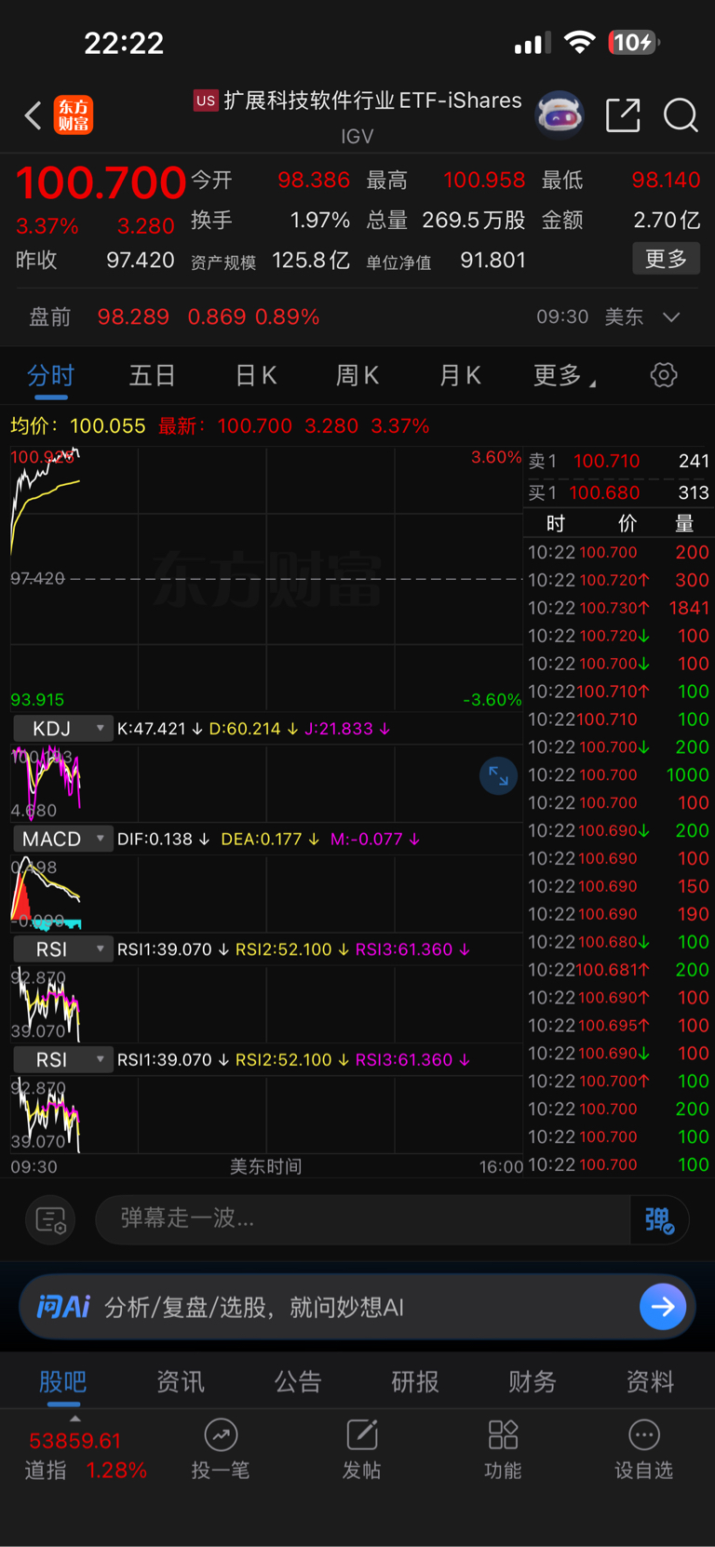Toggle the 弹 barrage switch

tap(659, 1219)
